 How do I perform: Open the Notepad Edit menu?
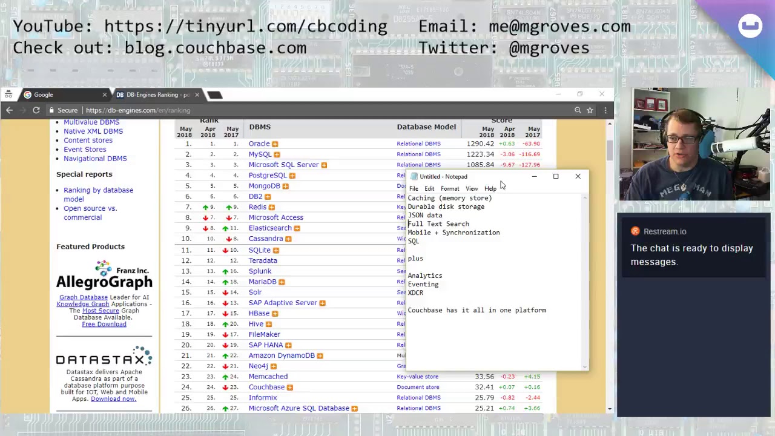point(429,188)
